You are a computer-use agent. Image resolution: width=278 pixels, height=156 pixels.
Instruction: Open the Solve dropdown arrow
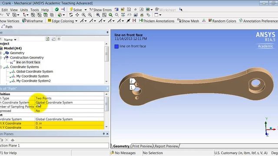86,10
